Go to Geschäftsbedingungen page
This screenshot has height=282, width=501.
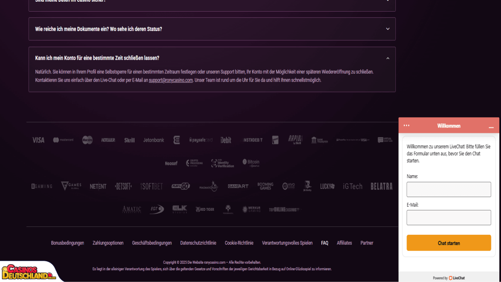pos(152,243)
